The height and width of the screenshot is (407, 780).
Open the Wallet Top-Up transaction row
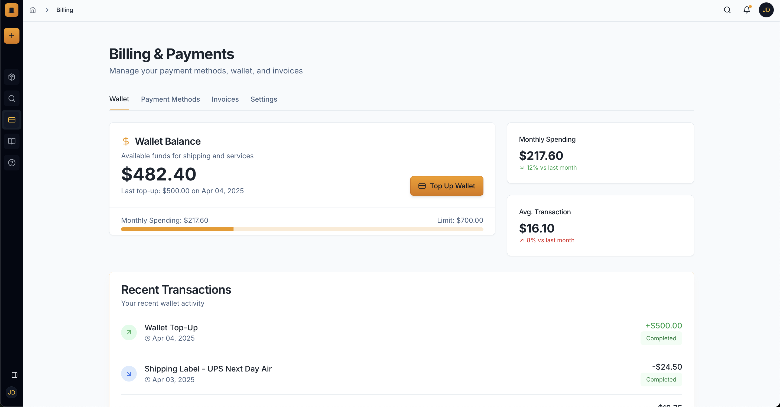[x=401, y=332]
